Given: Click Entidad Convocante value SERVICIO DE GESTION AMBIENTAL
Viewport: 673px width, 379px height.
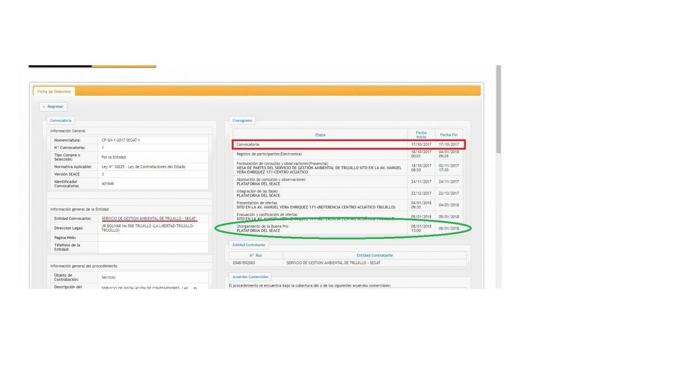Looking at the screenshot, I should point(149,218).
